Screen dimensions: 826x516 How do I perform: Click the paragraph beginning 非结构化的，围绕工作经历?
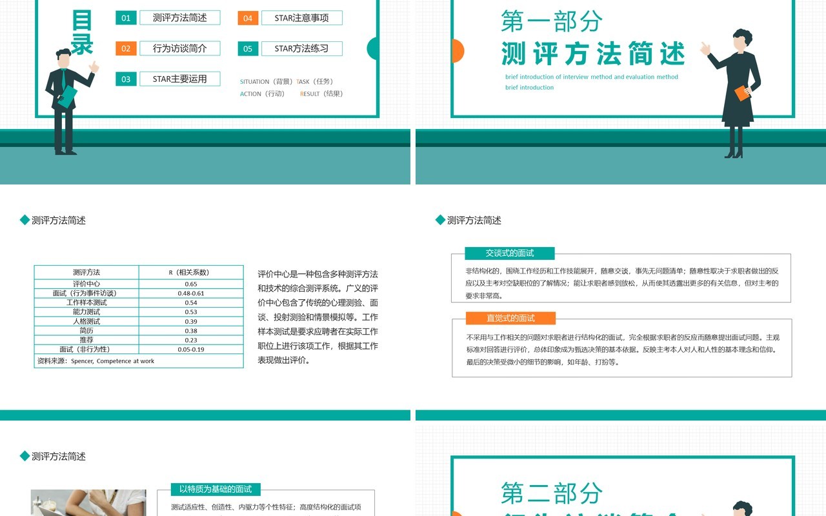pos(622,283)
